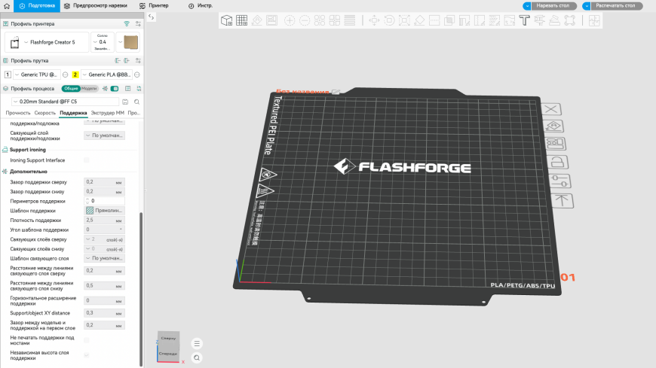656x368 pixels.
Task: Edit the Generic TPU filament preset
Action: click(x=66, y=75)
